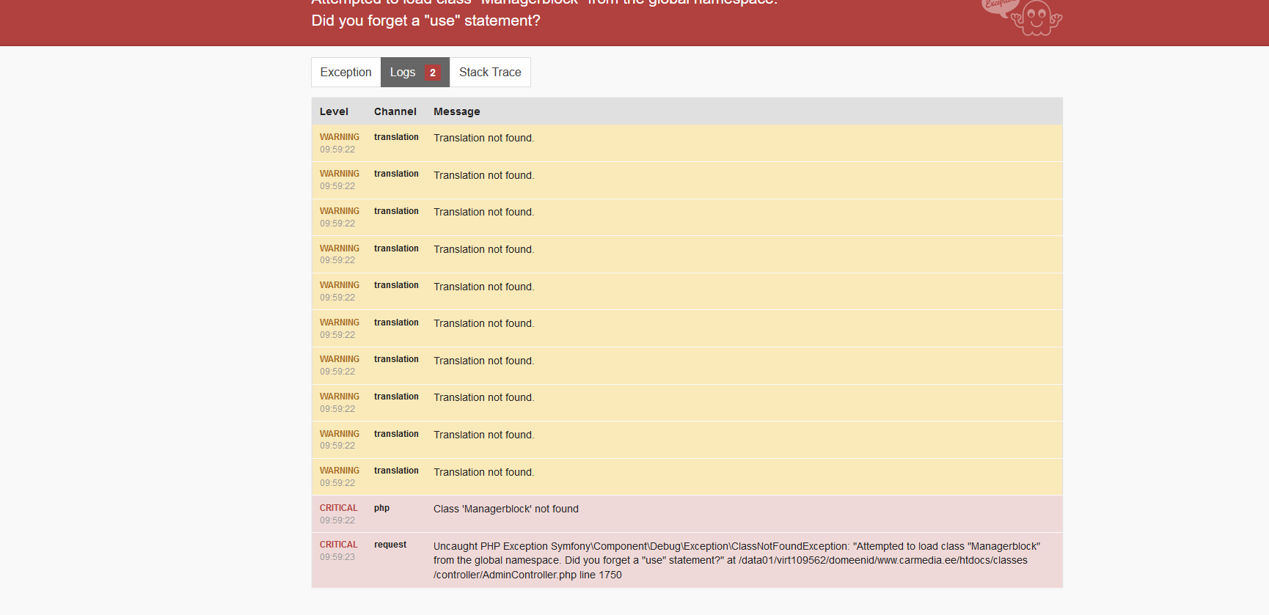This screenshot has height=615, width=1269.
Task: Select the "Class 'Managerblock' not found" message
Action: point(505,509)
